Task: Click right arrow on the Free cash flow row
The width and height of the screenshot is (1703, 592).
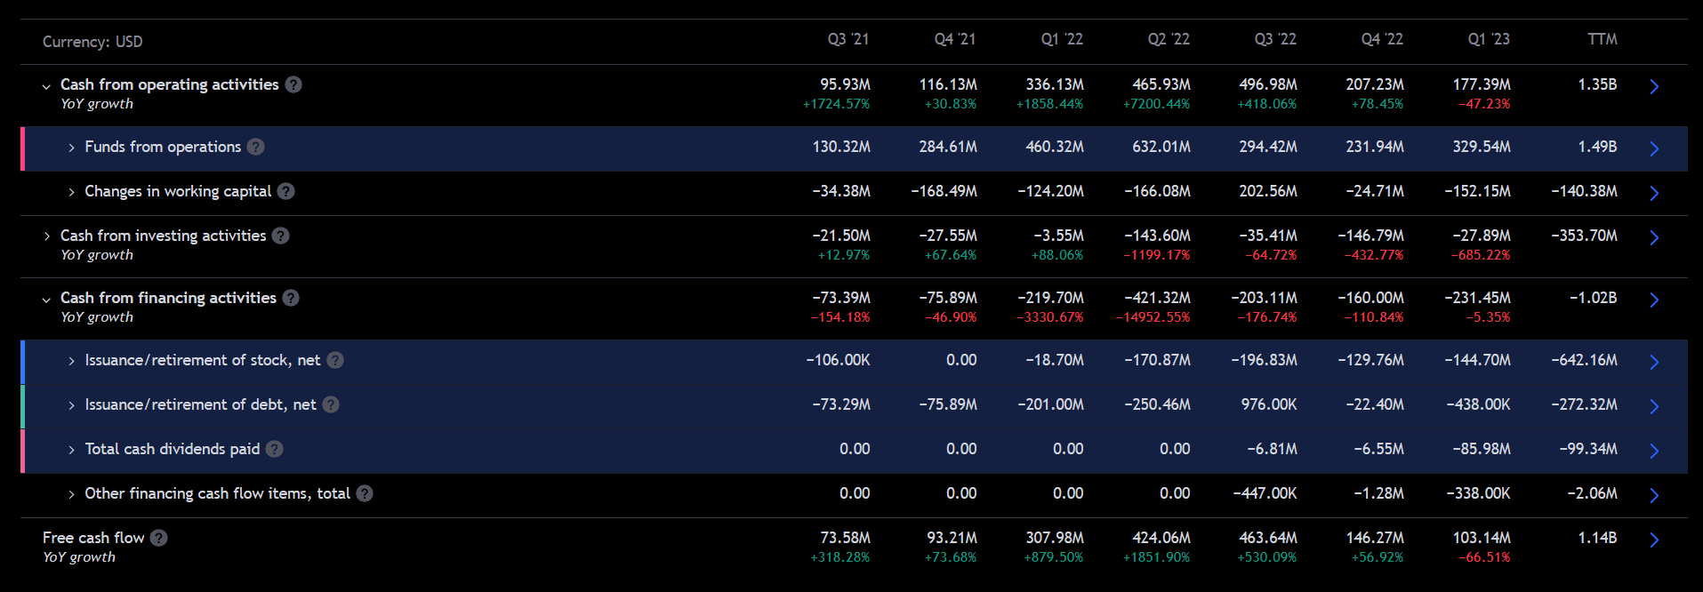Action: click(x=1654, y=540)
